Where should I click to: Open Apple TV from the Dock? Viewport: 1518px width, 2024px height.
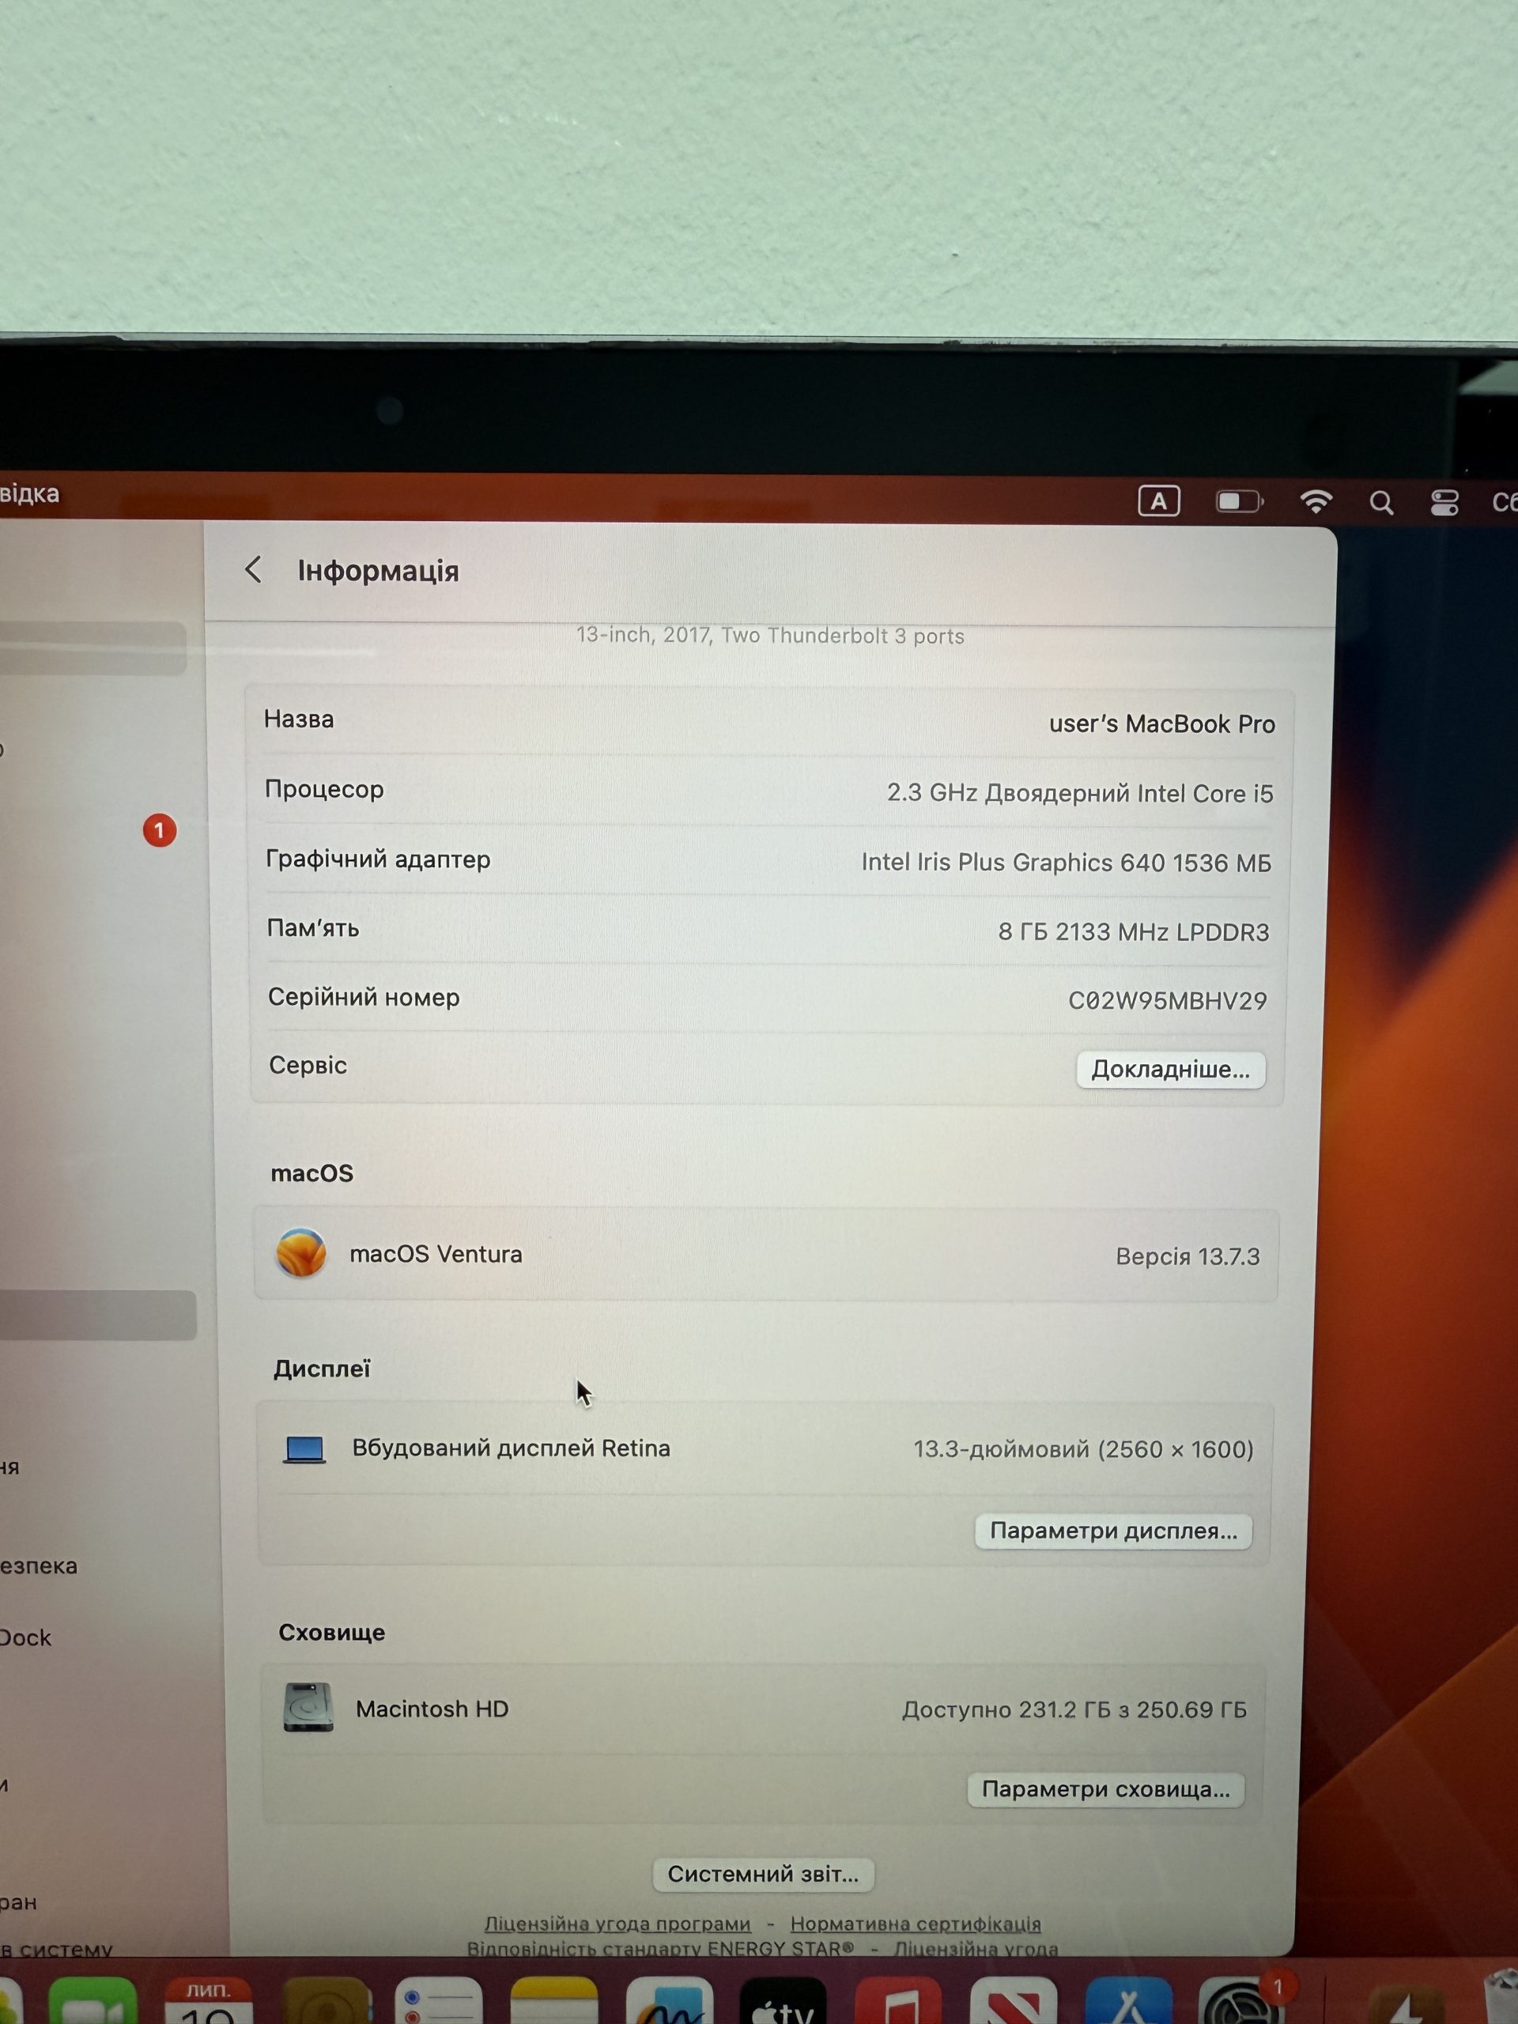click(x=784, y=2002)
